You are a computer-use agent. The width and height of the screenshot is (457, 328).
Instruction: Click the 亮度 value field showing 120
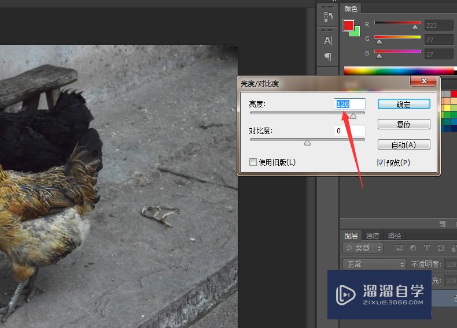pyautogui.click(x=349, y=104)
